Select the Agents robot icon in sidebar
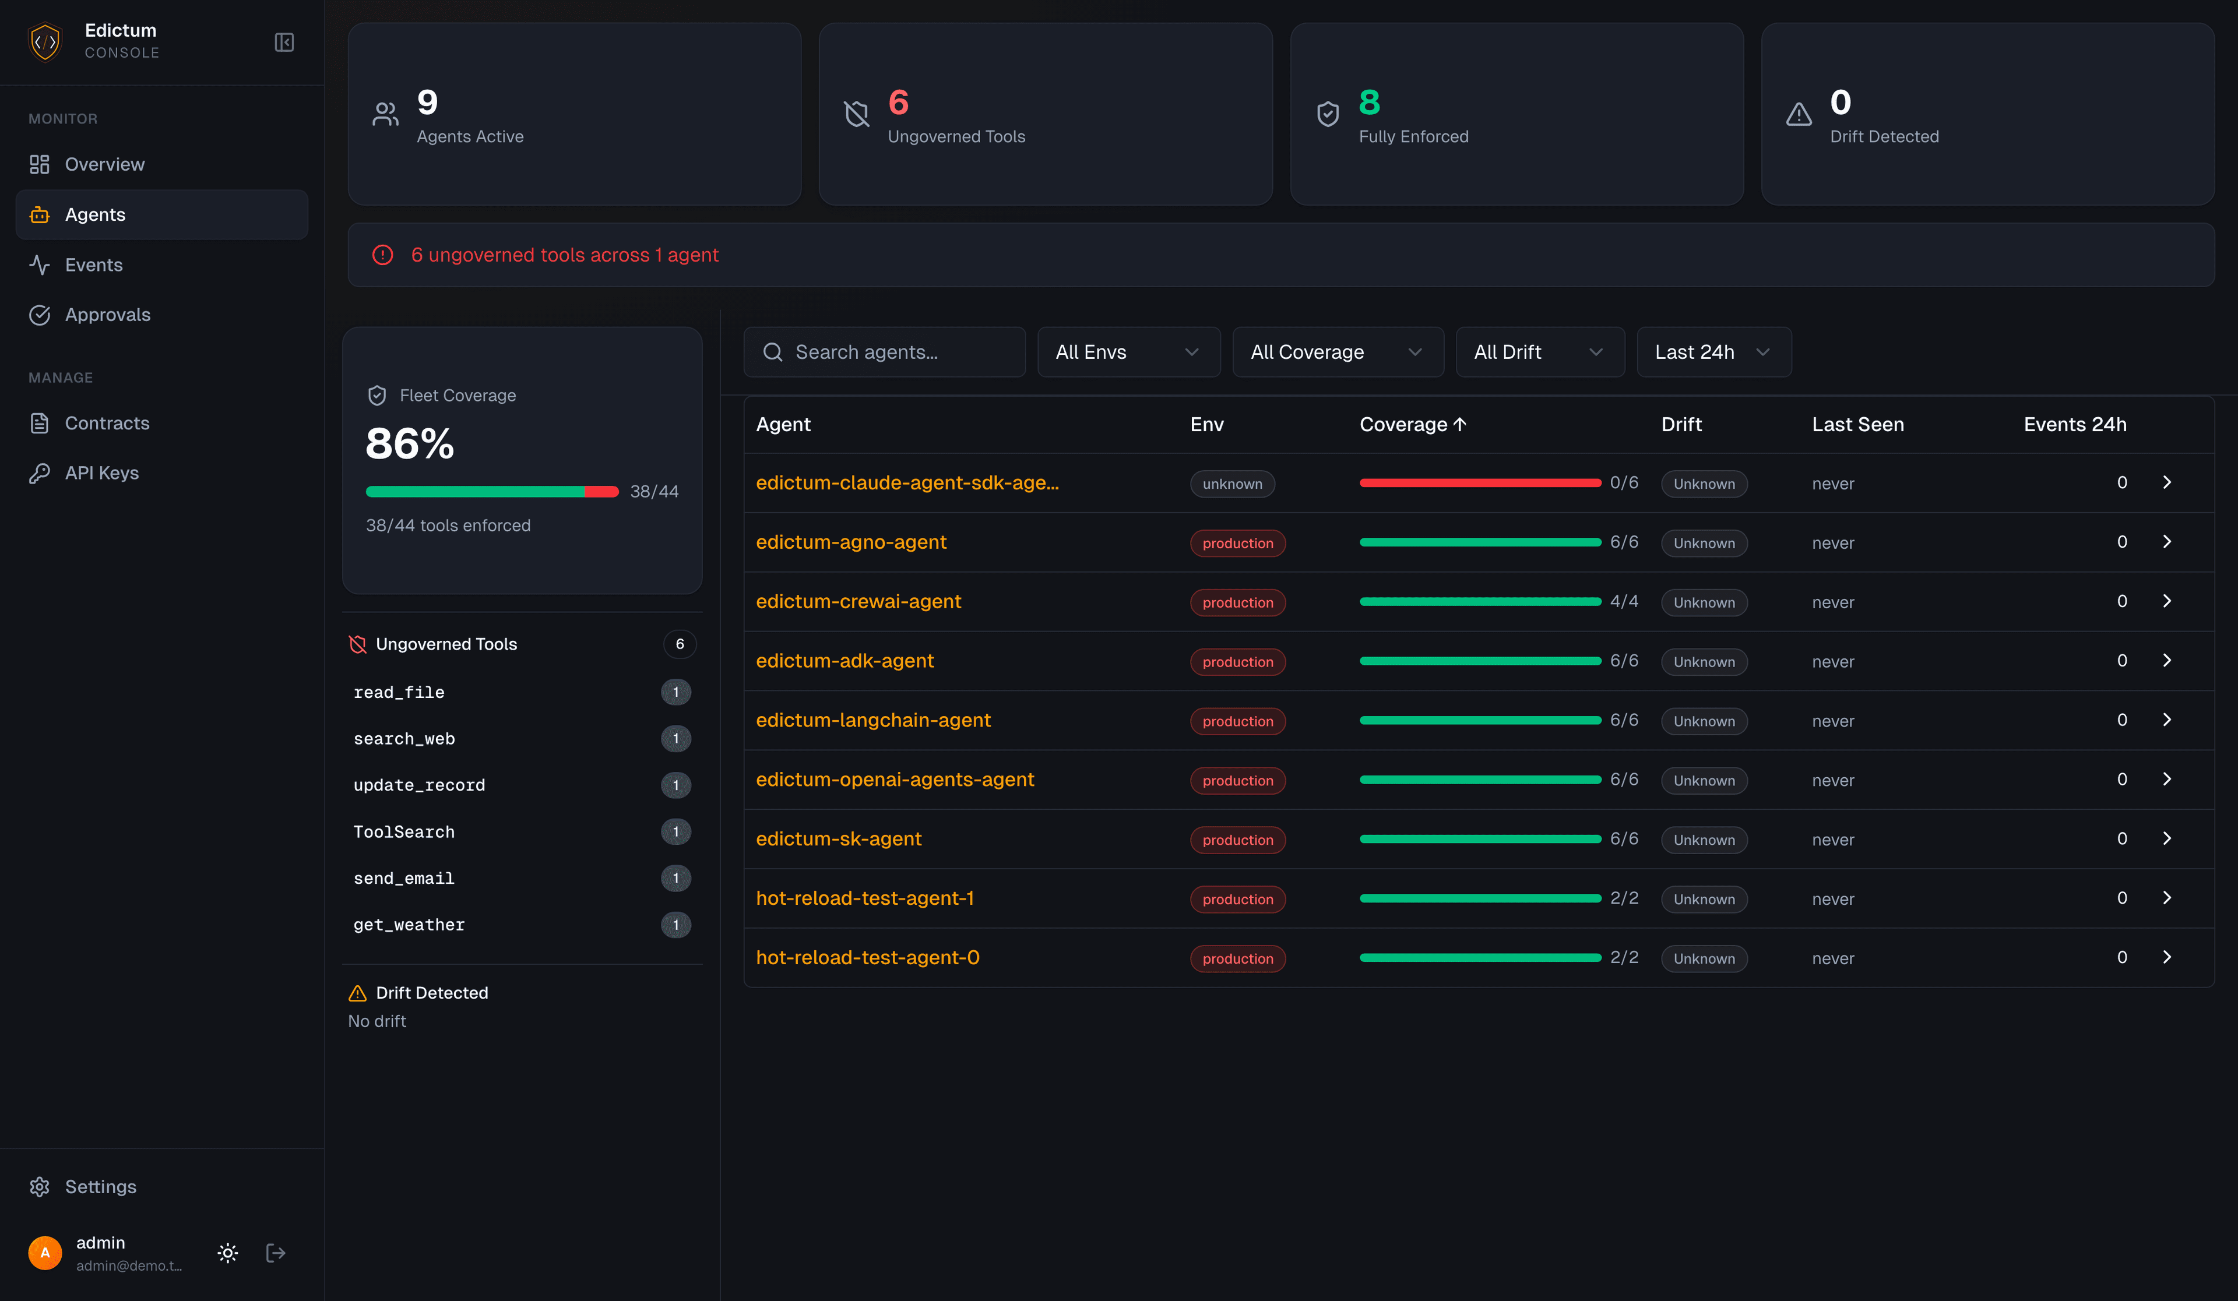 [39, 214]
